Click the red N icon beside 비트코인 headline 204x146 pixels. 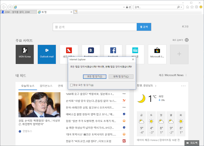pyautogui.click(x=124, y=141)
